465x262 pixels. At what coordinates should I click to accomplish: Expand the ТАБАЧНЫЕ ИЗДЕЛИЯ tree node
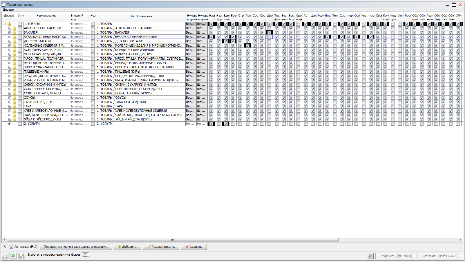10,102
